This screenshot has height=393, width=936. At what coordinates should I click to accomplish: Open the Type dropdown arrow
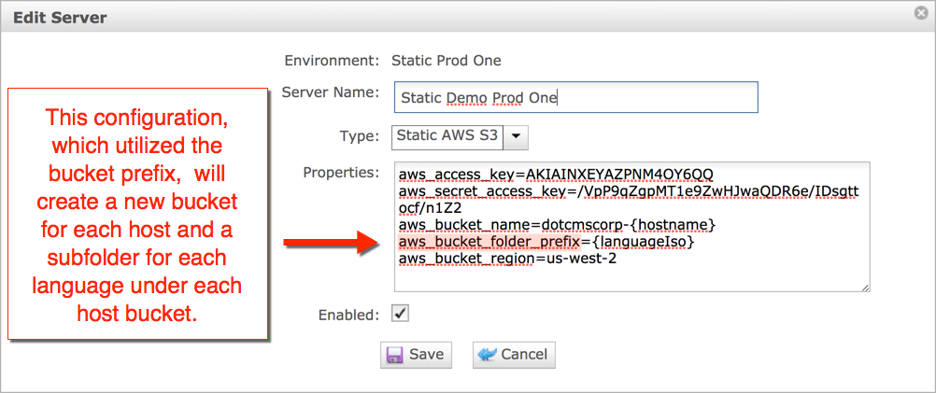click(x=517, y=136)
